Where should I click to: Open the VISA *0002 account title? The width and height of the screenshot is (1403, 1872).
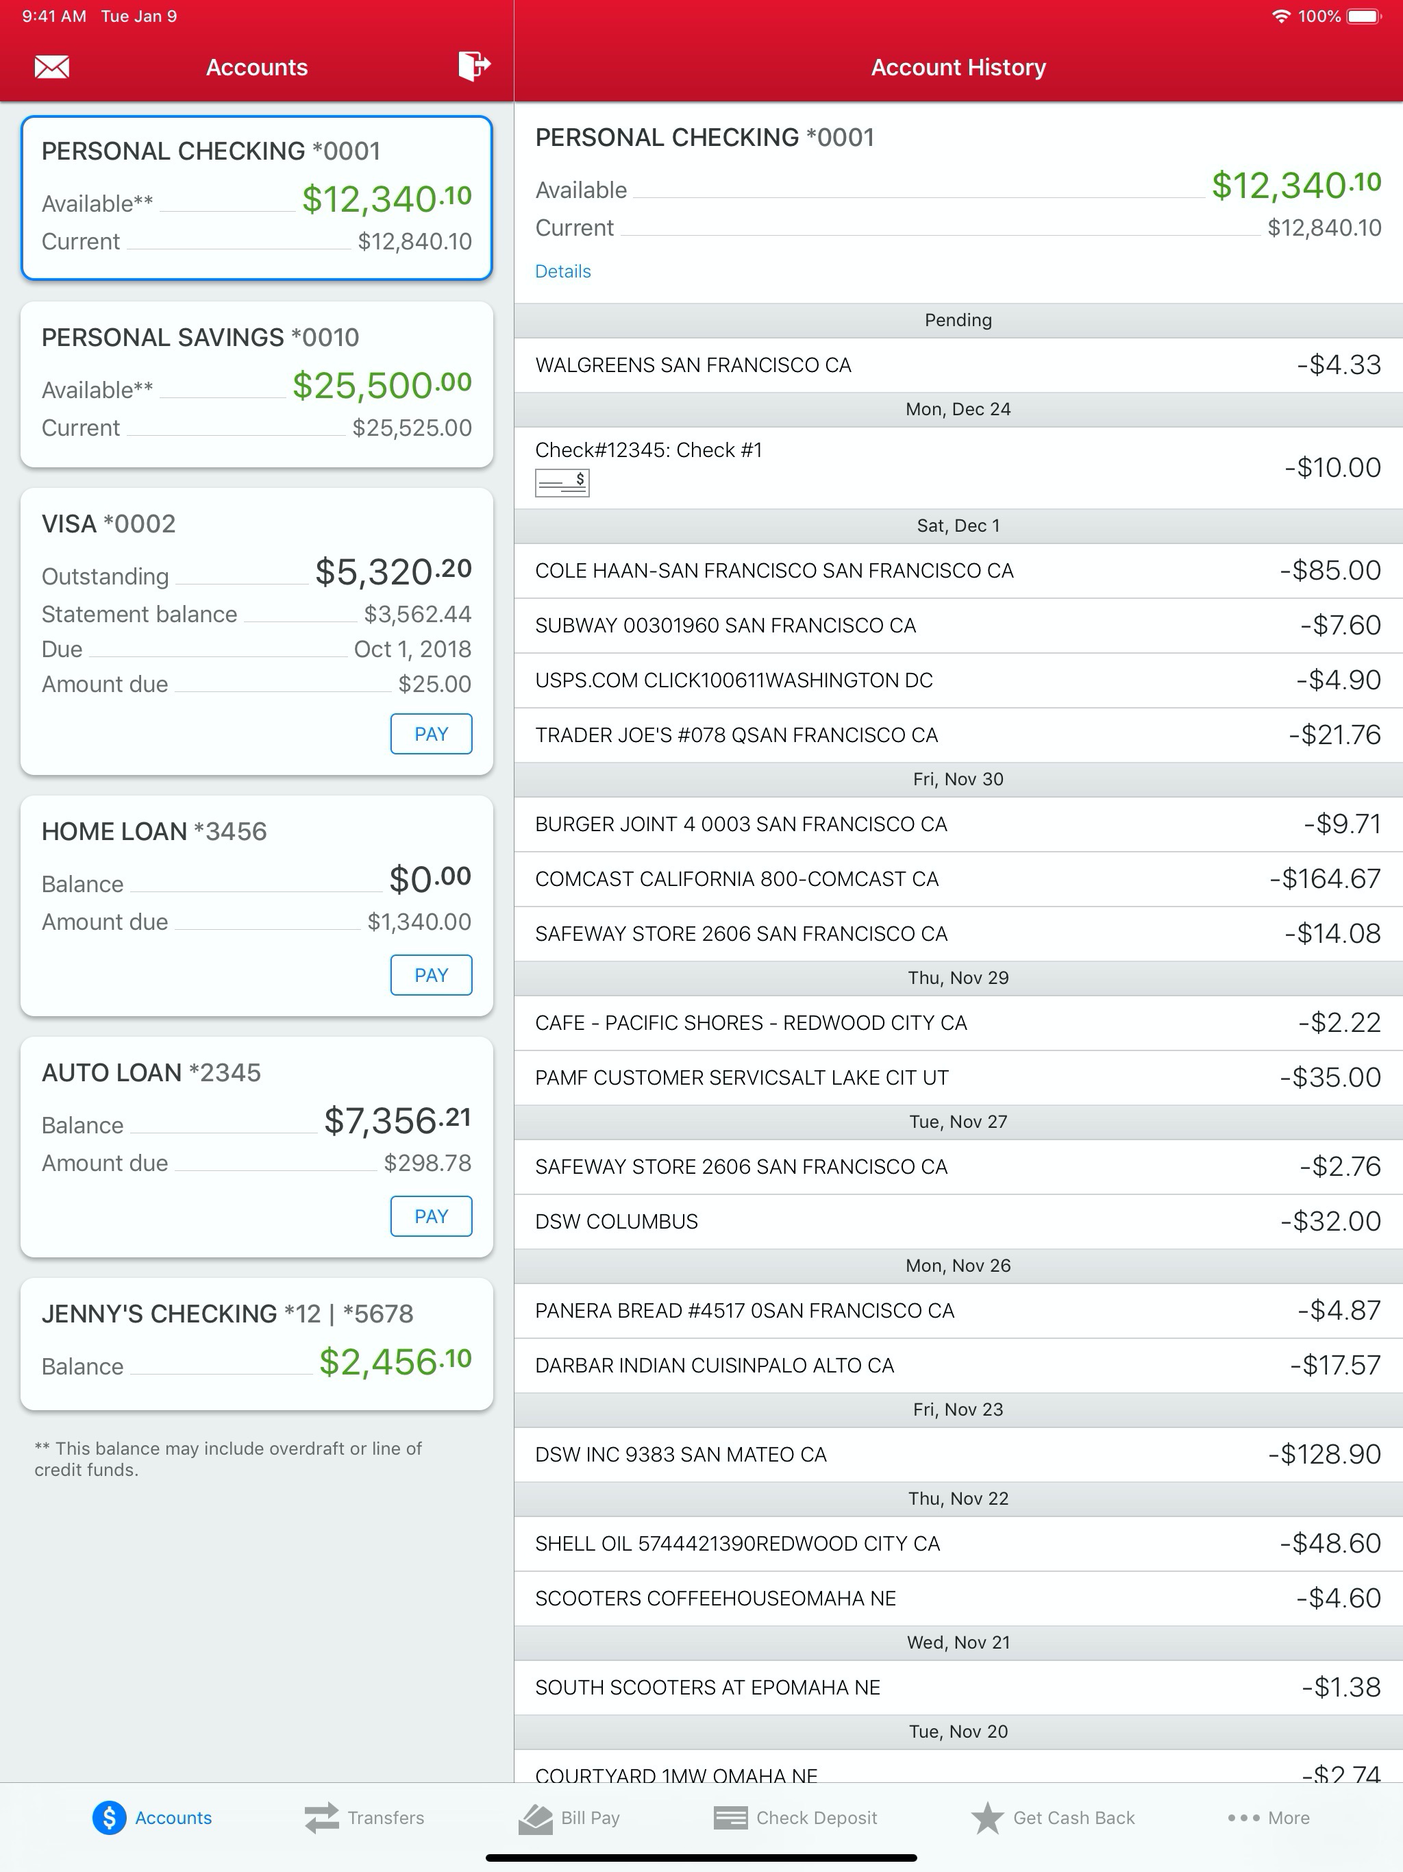[x=108, y=524]
